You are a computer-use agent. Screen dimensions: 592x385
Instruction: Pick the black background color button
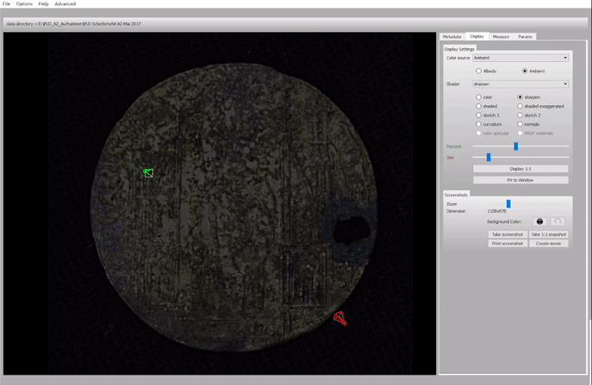(x=541, y=221)
